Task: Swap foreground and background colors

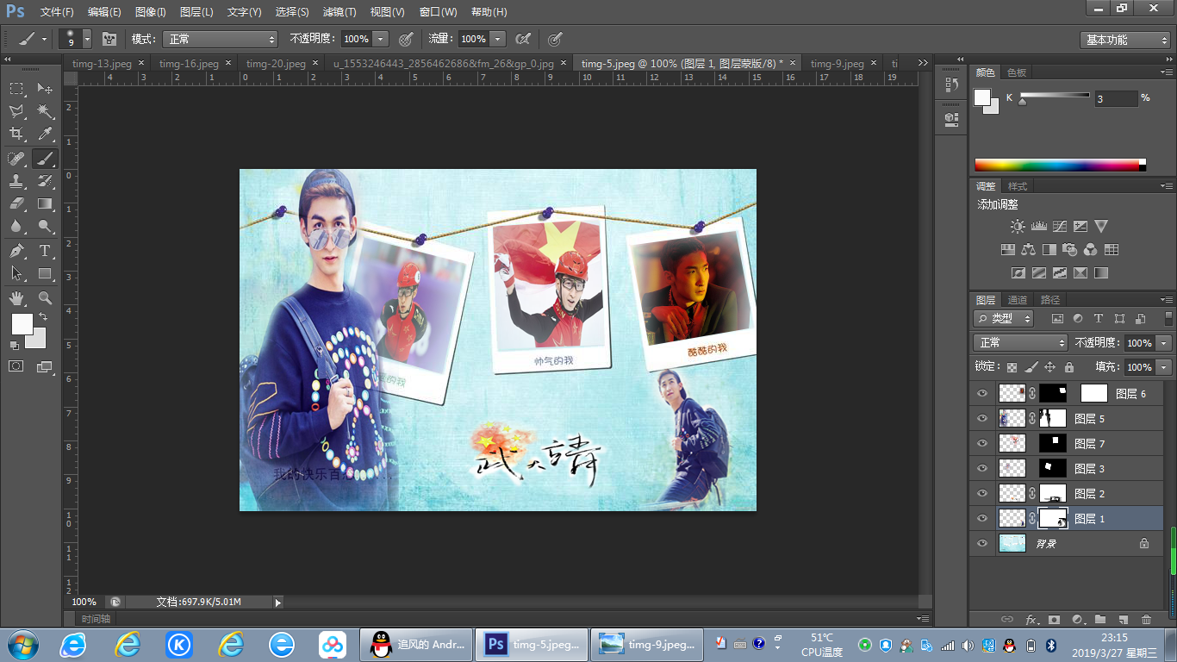Action: point(43,317)
